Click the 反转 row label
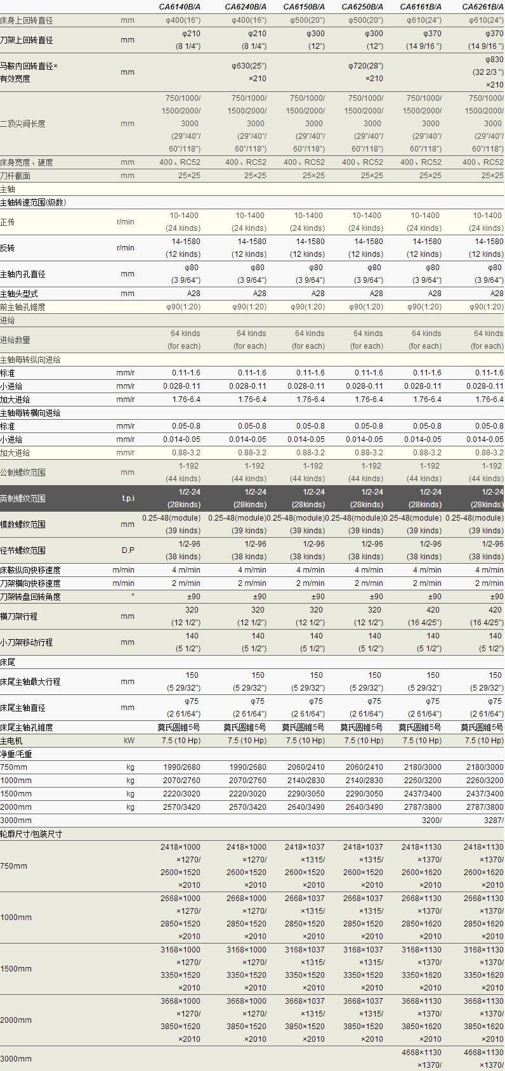 (8, 248)
